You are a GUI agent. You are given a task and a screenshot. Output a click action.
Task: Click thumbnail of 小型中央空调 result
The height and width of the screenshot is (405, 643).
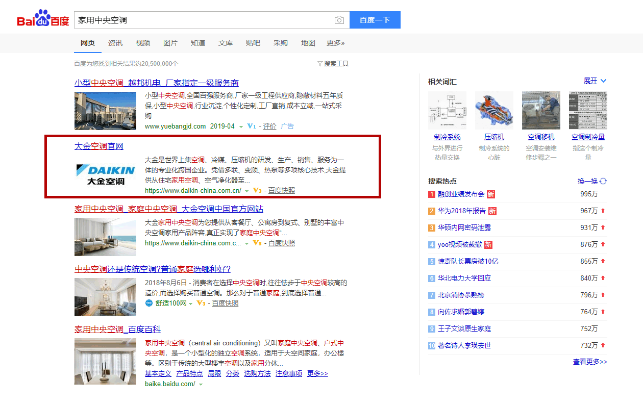click(106, 111)
